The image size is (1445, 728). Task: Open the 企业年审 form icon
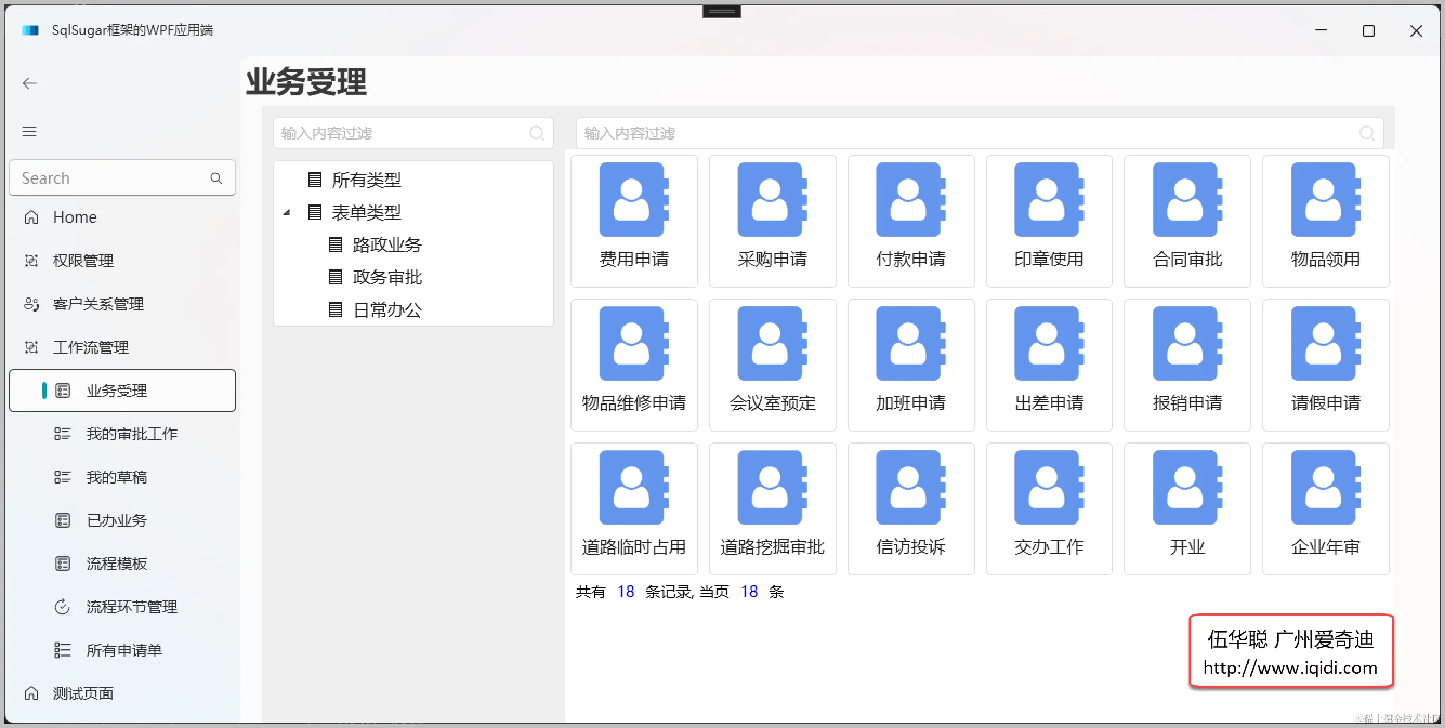[1325, 487]
